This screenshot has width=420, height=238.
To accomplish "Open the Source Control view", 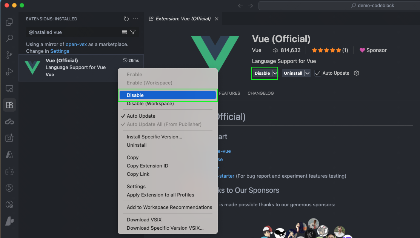I will [x=9, y=55].
